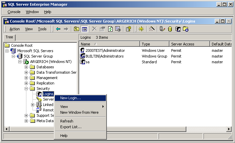235x143 pixels.
Task: Click Help in the context menu
Action: [80, 136]
